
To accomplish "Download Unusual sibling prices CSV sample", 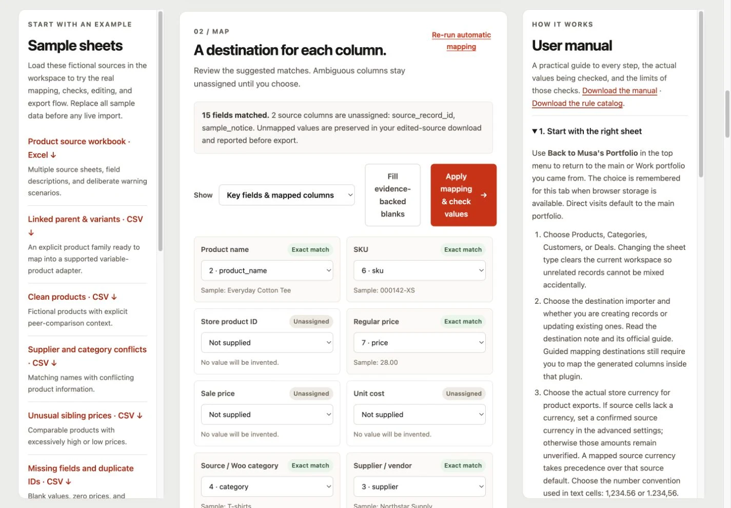I will pyautogui.click(x=85, y=415).
